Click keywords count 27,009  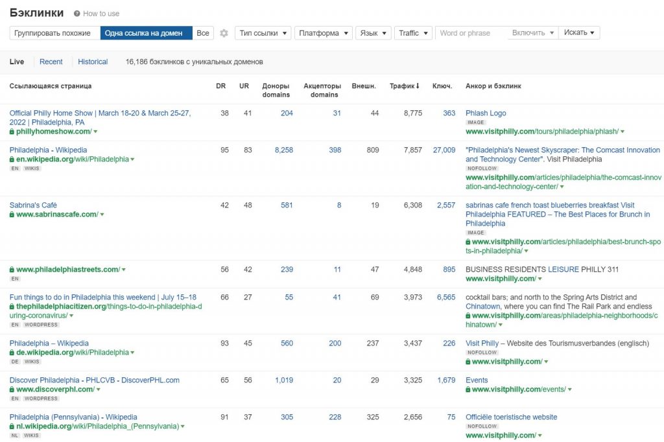(444, 150)
